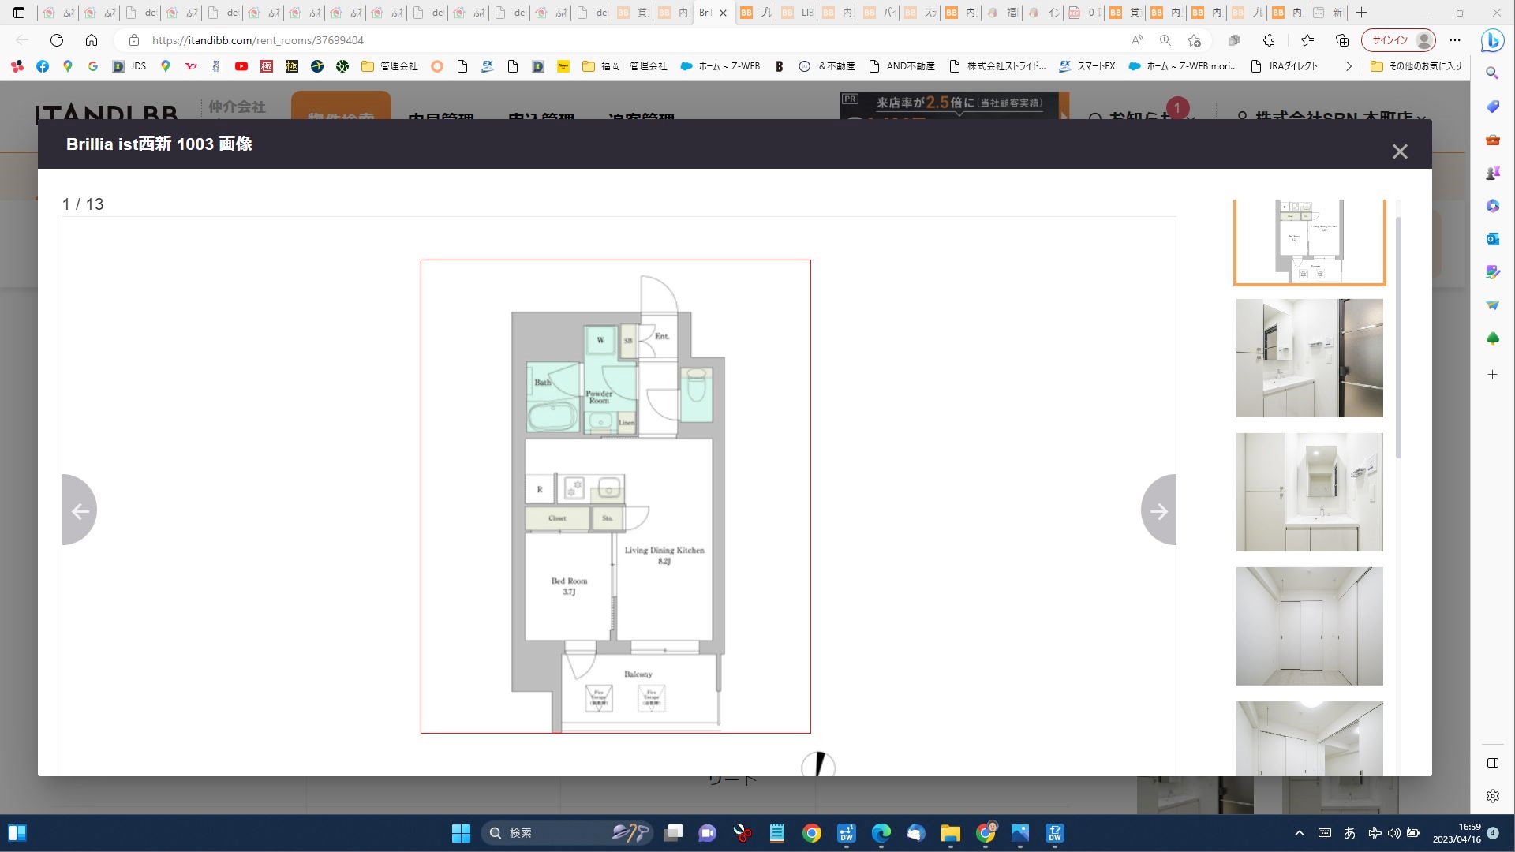Image resolution: width=1515 pixels, height=852 pixels.
Task: Go to browser home page
Action: pos(92,40)
